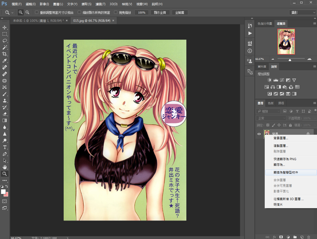Choose 複製圖層... from context menu

click(x=291, y=146)
